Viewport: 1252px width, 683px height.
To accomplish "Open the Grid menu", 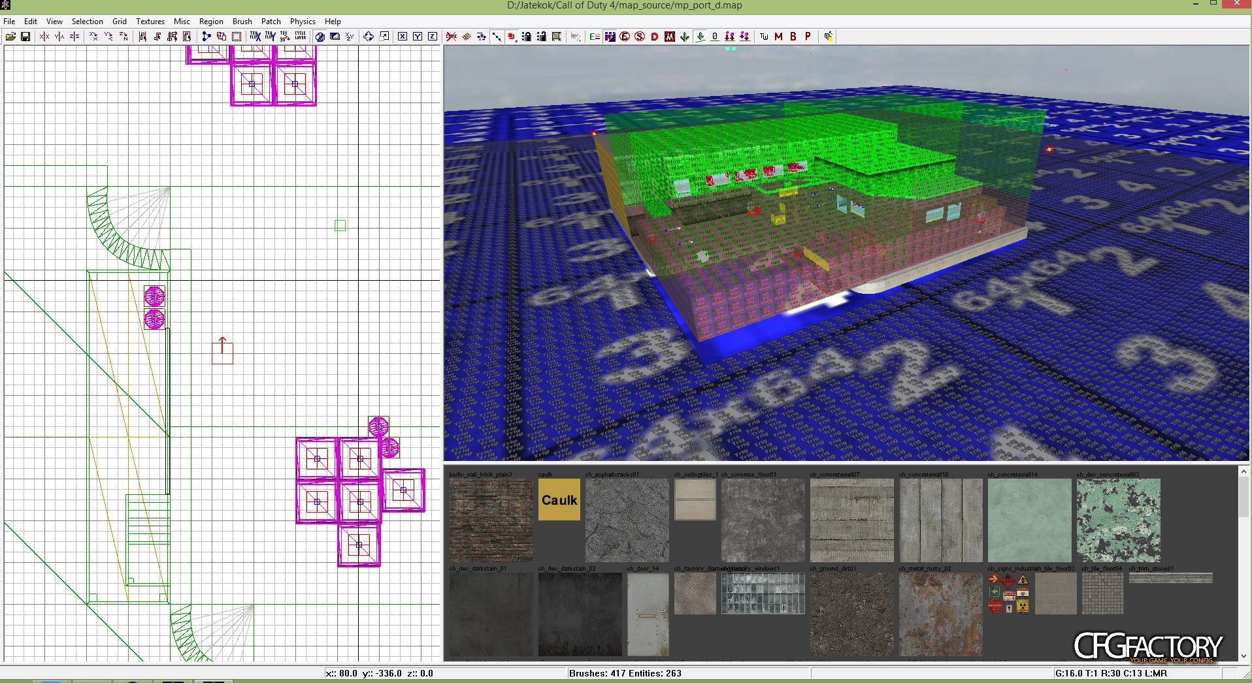I will 120,22.
